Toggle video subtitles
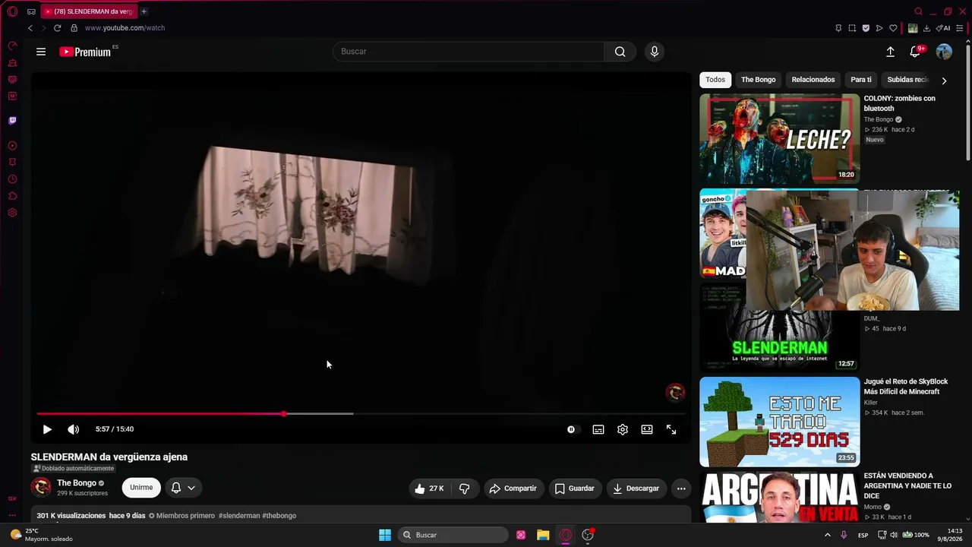This screenshot has height=547, width=972. pos(598,429)
